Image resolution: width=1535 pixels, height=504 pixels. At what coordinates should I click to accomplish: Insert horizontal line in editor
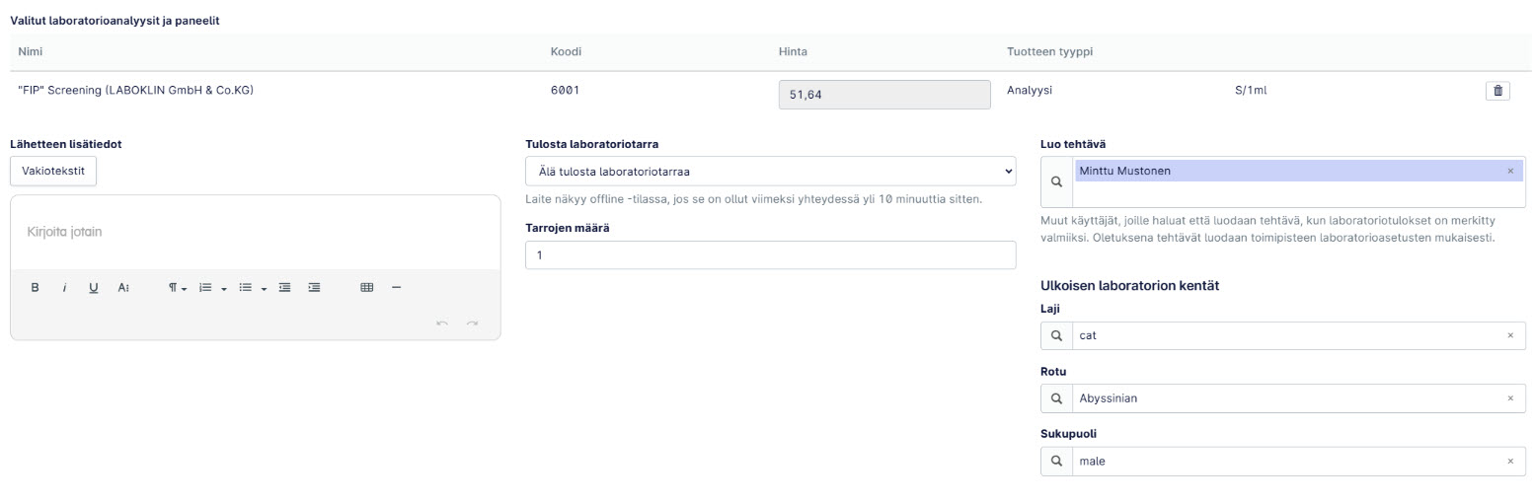[x=397, y=288]
